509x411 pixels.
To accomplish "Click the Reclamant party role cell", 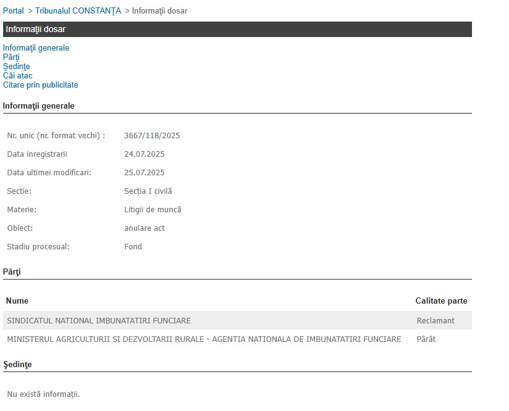I will (436, 320).
